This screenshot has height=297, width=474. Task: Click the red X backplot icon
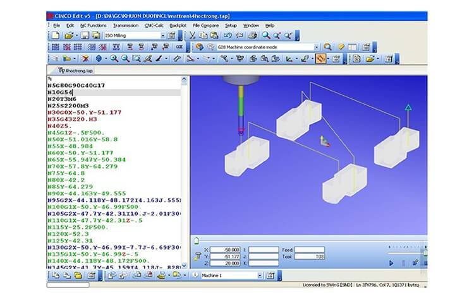pyautogui.click(x=85, y=59)
